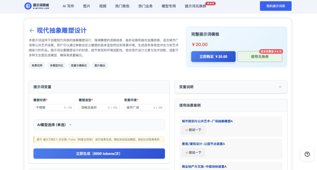Click 尝试一下 under 公园节点装置A
The height and width of the screenshot is (170, 317).
193,153
